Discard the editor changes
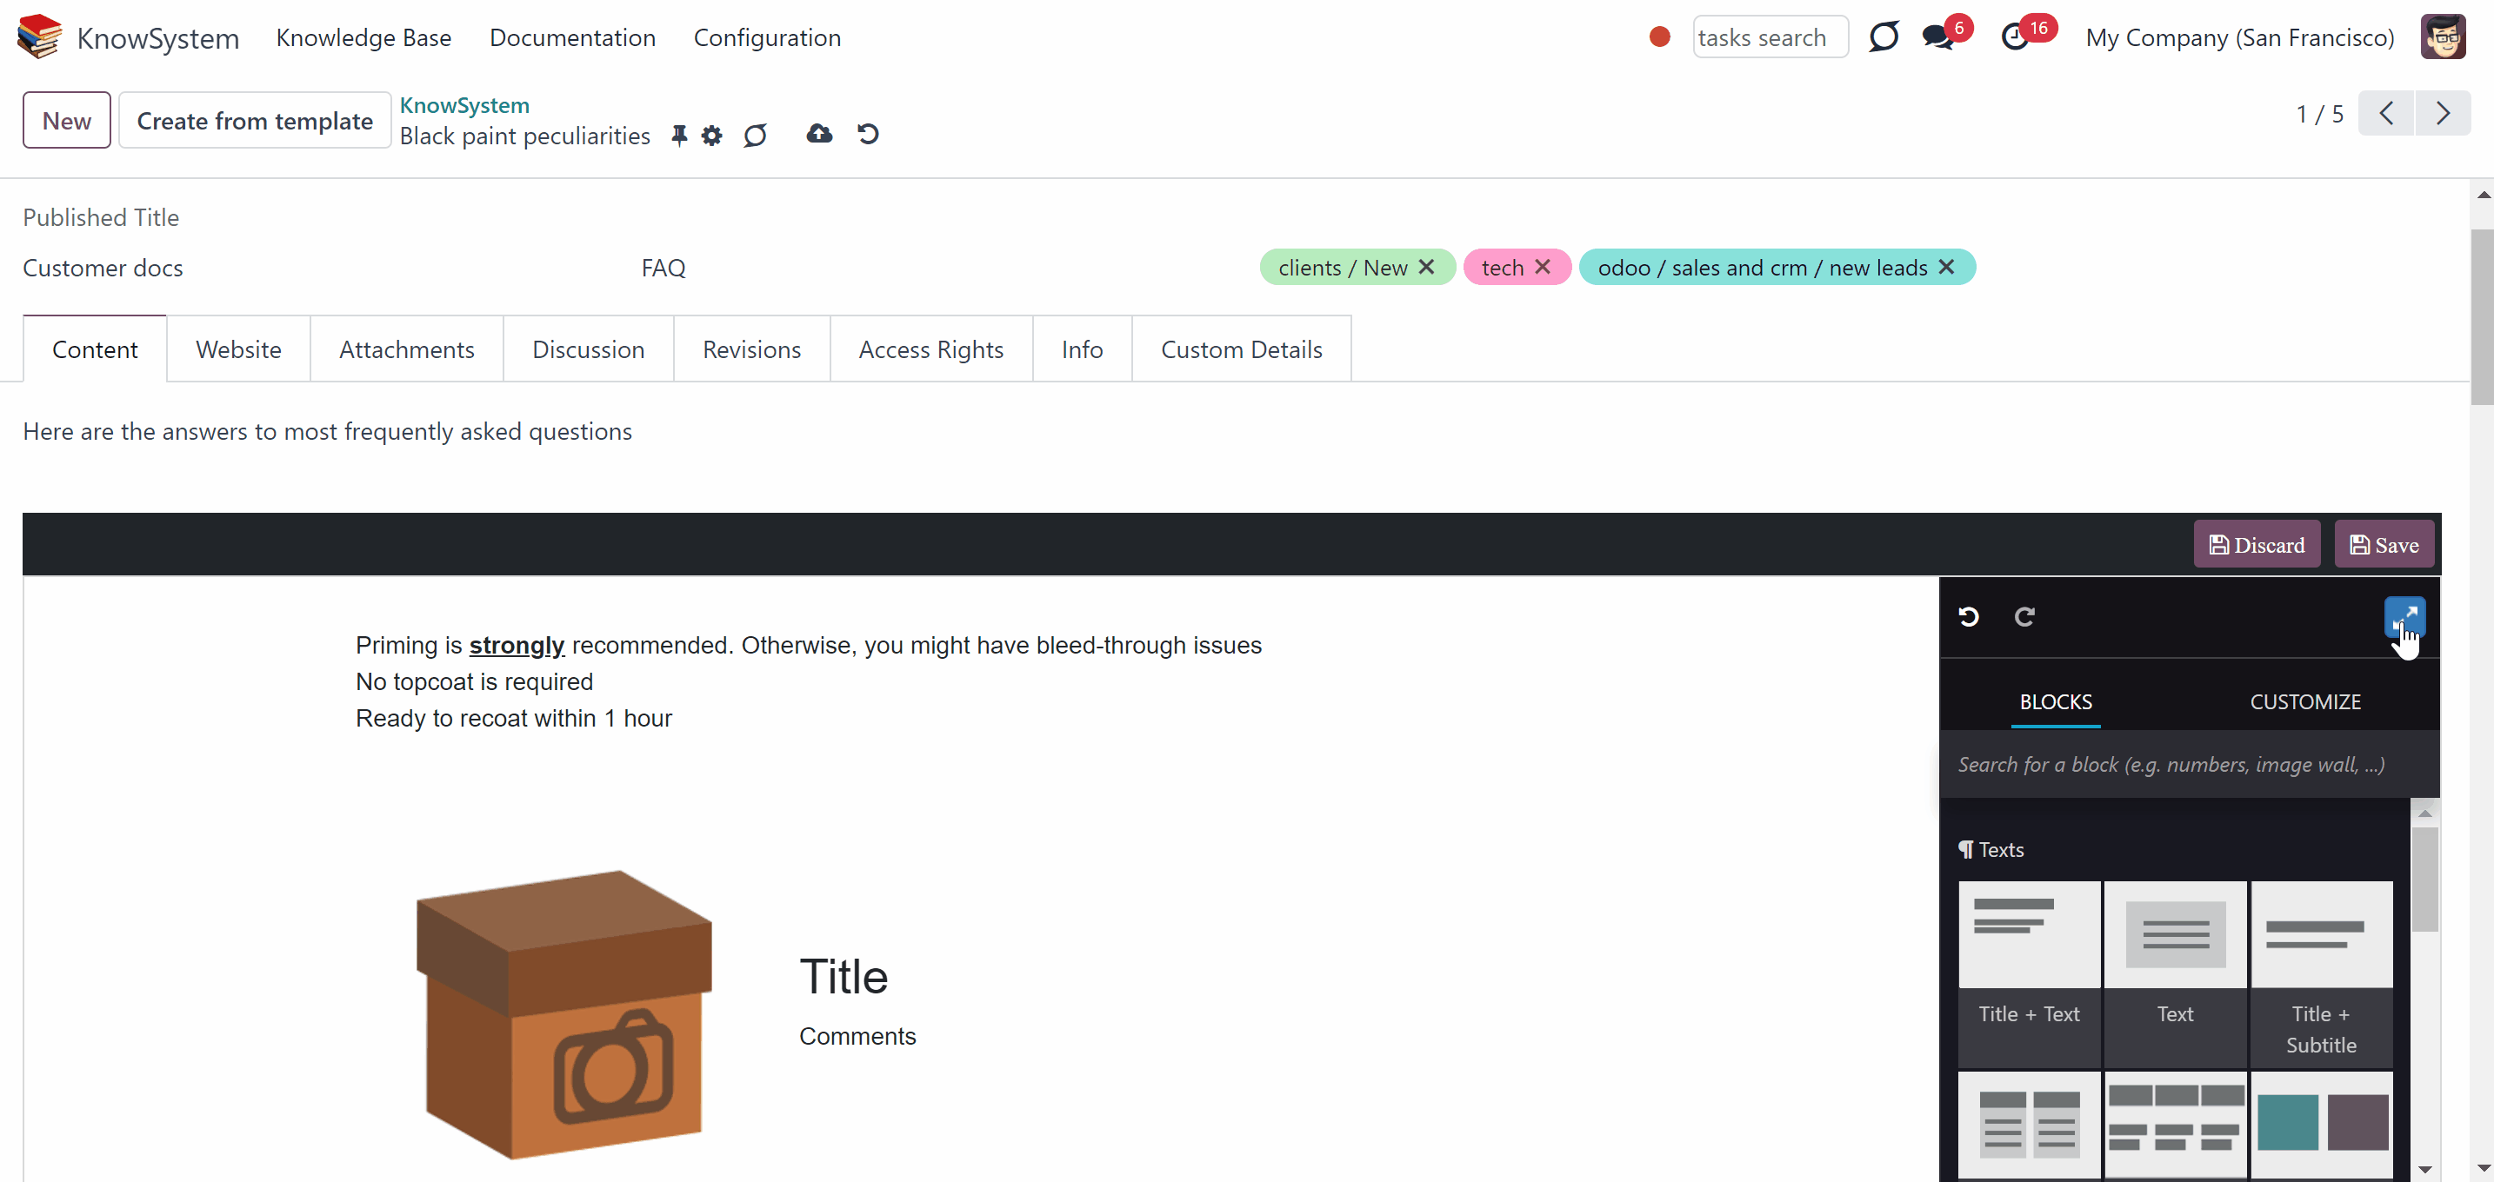Screen dimensions: 2494x1182 click(x=2257, y=545)
